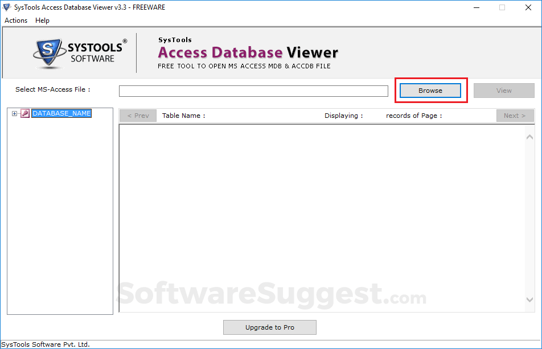Click the 'records of Page :' label
Screen dimensions: 542x349
[x=414, y=116]
